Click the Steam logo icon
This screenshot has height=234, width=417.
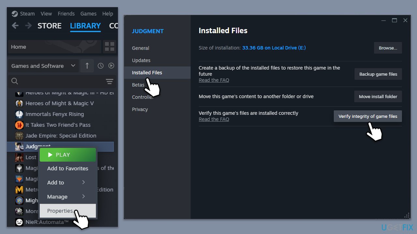click(15, 14)
